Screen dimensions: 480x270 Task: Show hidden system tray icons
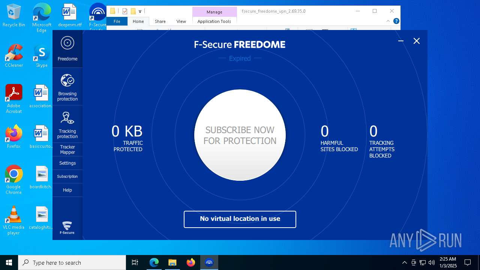pyautogui.click(x=404, y=262)
